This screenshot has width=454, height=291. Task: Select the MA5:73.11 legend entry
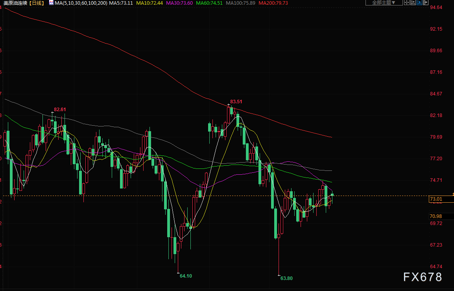[x=121, y=3]
